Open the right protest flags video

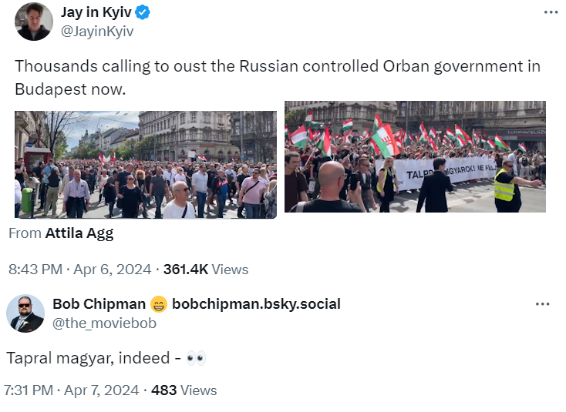(x=415, y=156)
